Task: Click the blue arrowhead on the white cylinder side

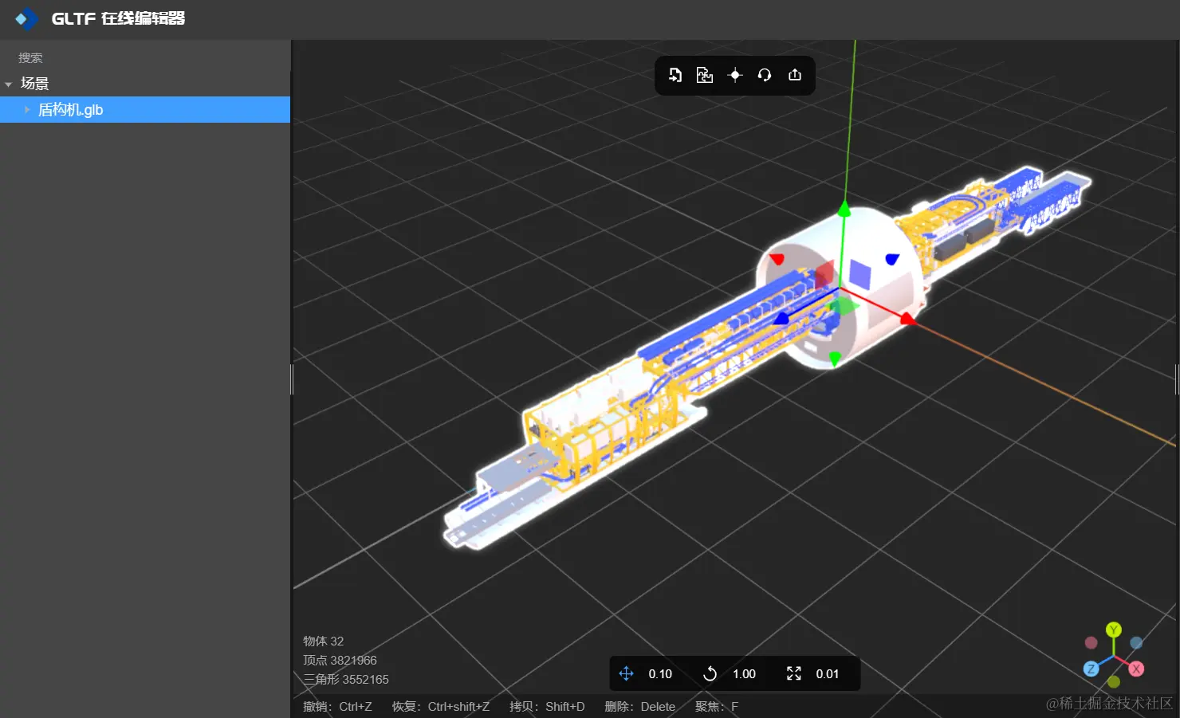Action: (892, 258)
